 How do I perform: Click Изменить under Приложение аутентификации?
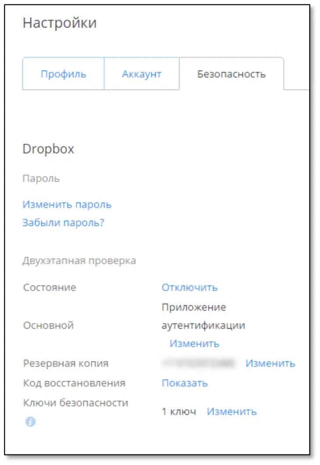coord(194,343)
